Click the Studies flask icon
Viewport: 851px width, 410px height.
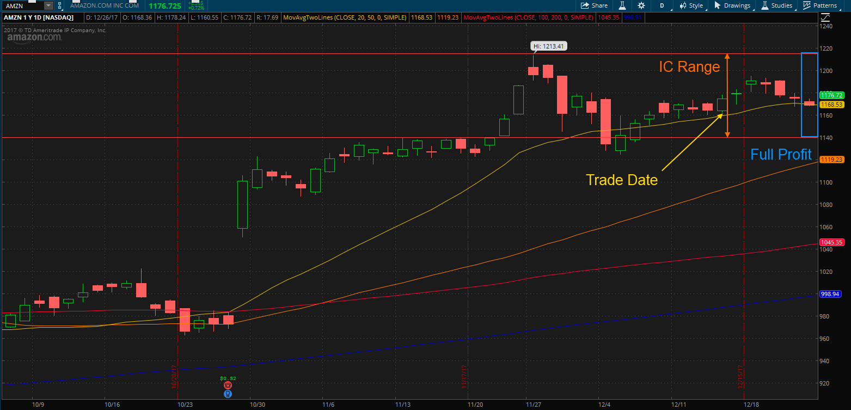click(x=765, y=5)
